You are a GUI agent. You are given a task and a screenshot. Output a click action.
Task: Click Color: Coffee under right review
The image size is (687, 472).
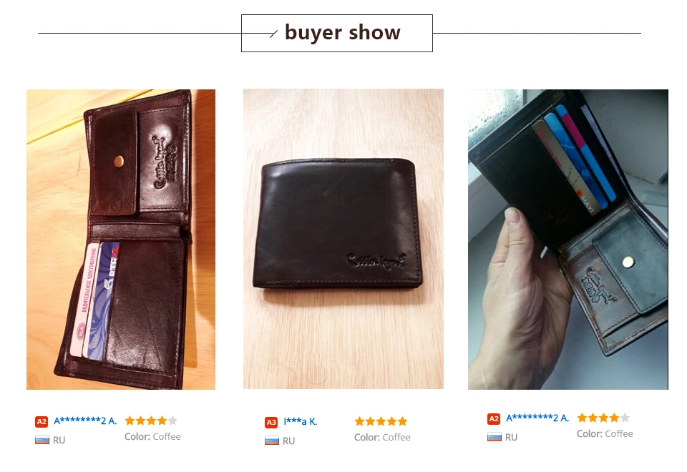point(605,434)
